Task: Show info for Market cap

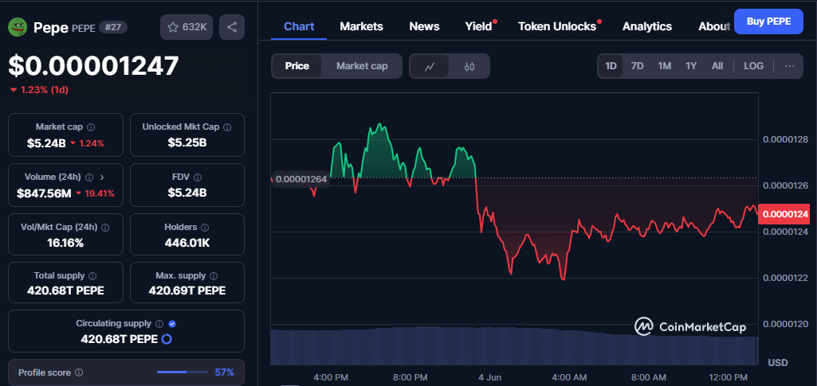Action: point(91,127)
